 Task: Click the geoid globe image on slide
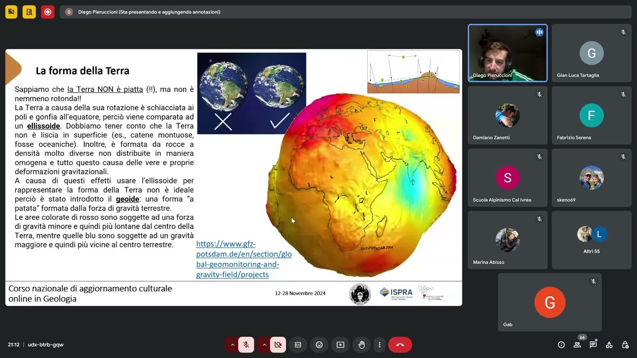[x=362, y=185]
